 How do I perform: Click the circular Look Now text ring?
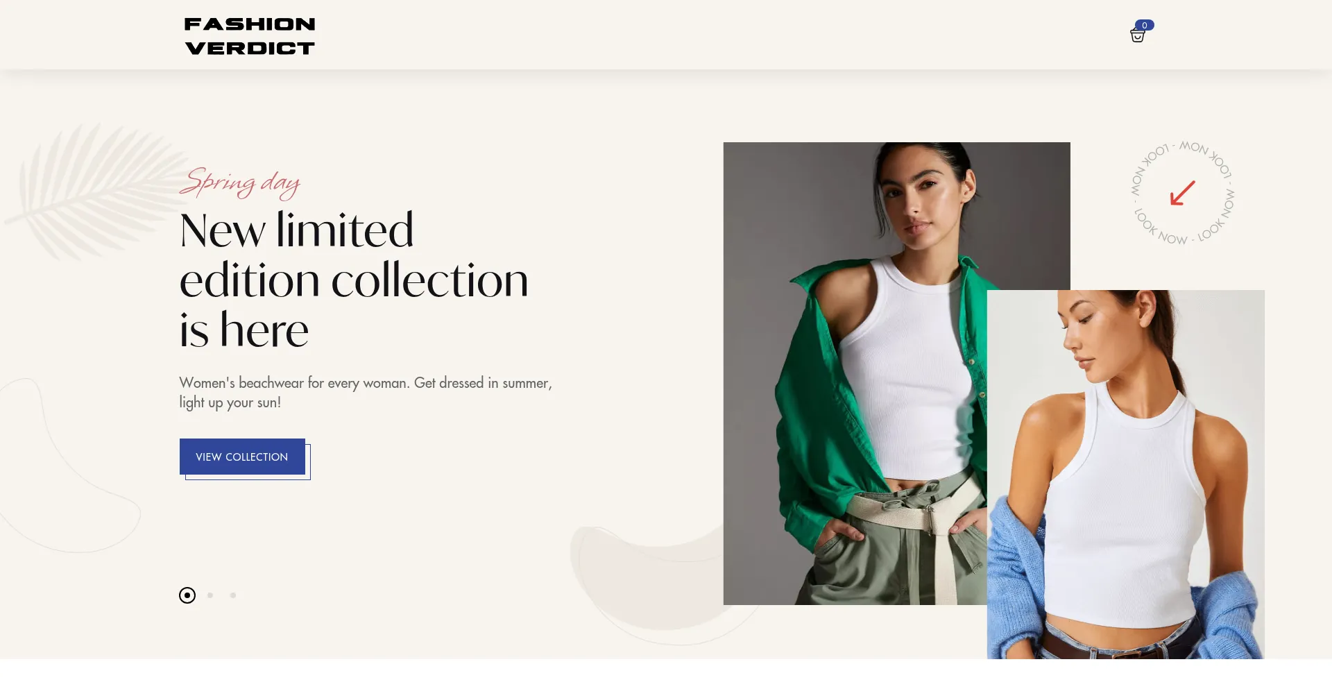tap(1183, 193)
